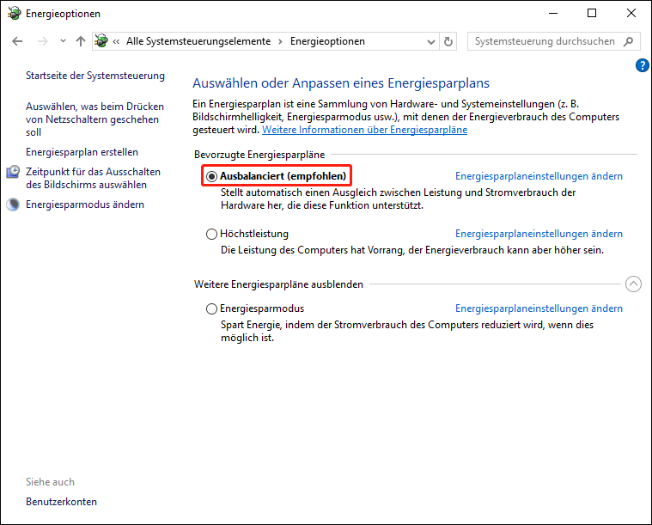
Task: Click the heading Auswählen oder Anpassen eines Energiesparplans
Action: click(x=341, y=83)
